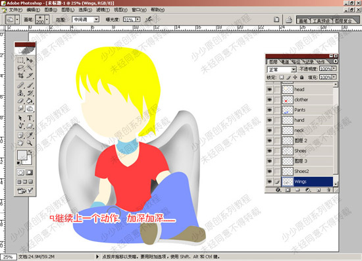Click the delete layer trash icon
The image size is (362, 261).
[x=328, y=190]
